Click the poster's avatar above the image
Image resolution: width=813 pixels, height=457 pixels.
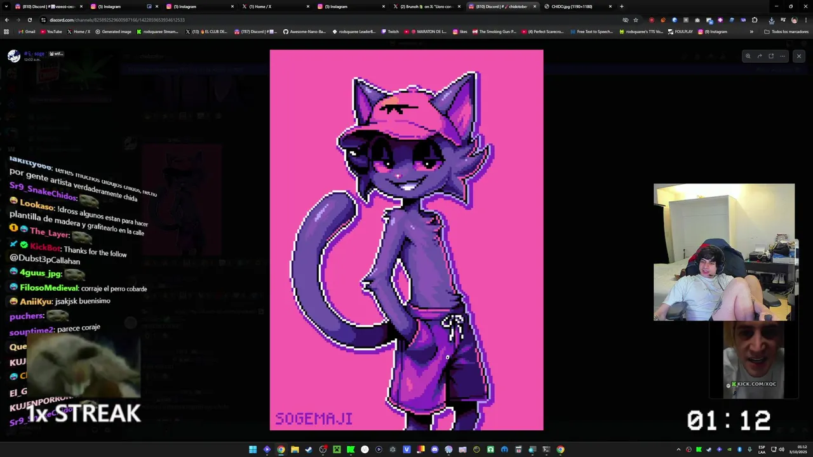(14, 56)
